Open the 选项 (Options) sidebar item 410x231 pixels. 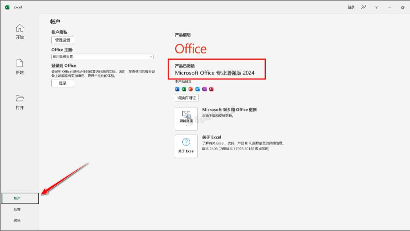[17, 220]
